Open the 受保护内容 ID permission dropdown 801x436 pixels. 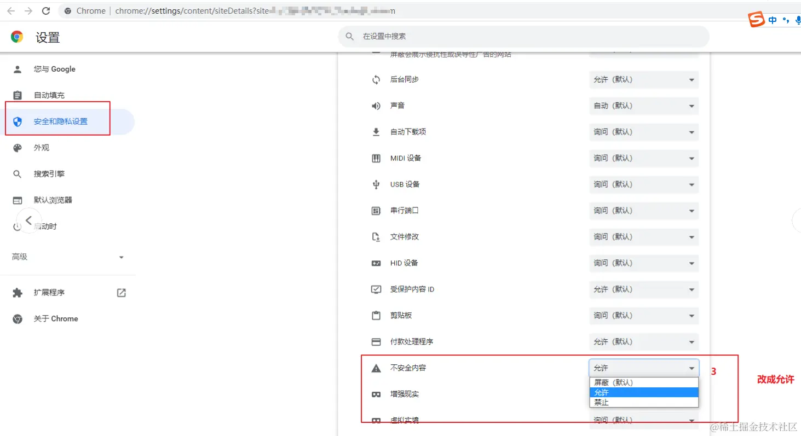click(x=644, y=289)
